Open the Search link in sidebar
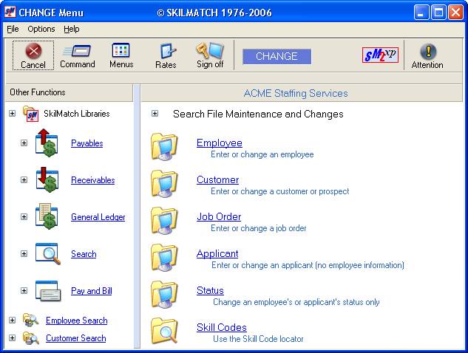468x353 pixels. point(84,254)
